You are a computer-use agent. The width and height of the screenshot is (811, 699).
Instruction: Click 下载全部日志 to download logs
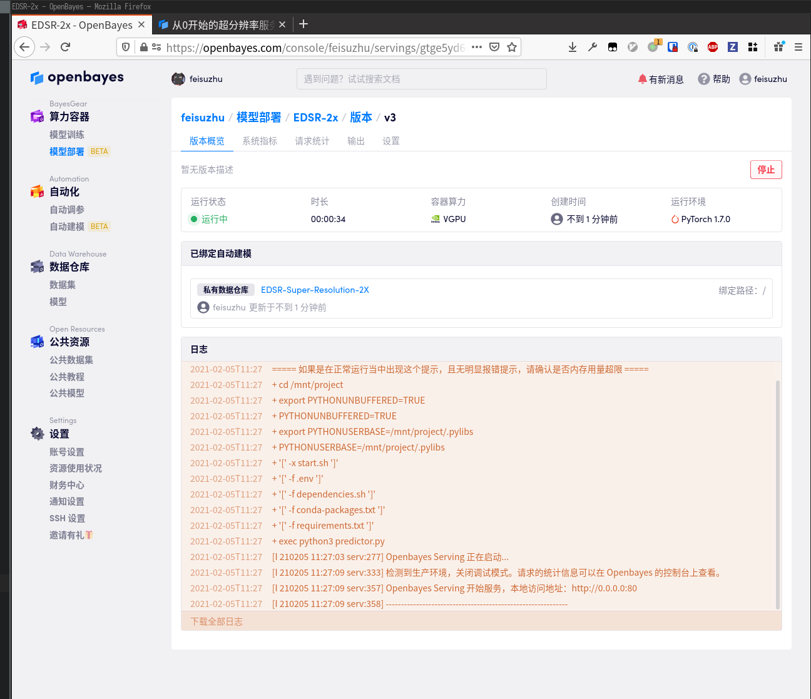click(x=217, y=621)
